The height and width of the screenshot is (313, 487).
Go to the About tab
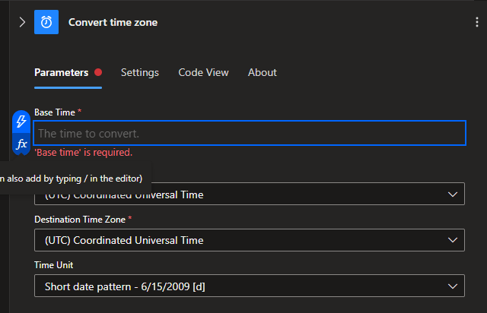point(263,72)
